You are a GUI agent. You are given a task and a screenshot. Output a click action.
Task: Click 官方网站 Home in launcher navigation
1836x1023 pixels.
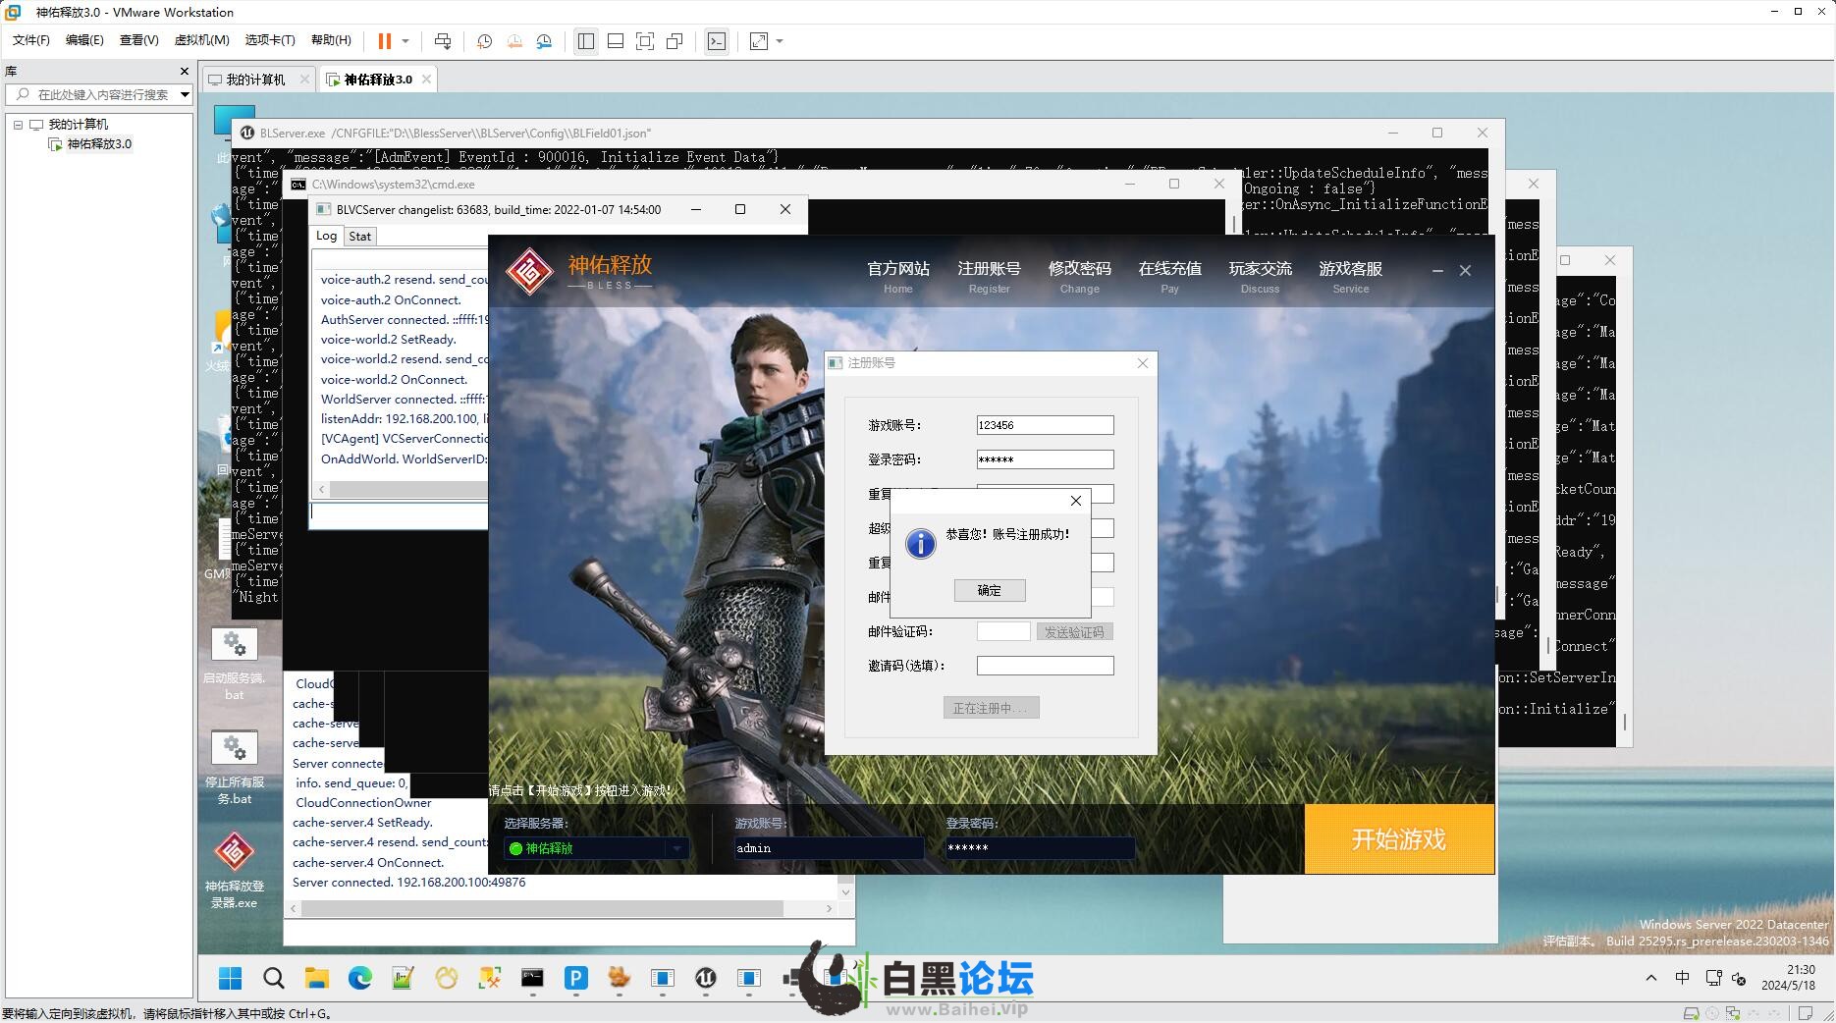pyautogui.click(x=897, y=276)
